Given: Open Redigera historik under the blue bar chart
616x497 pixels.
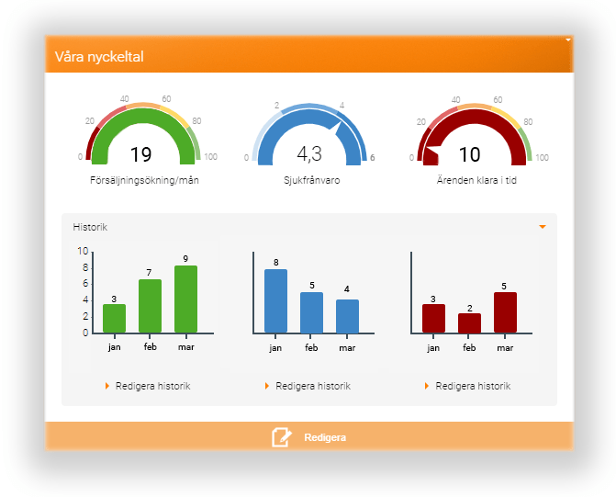Looking at the screenshot, I should [x=312, y=386].
